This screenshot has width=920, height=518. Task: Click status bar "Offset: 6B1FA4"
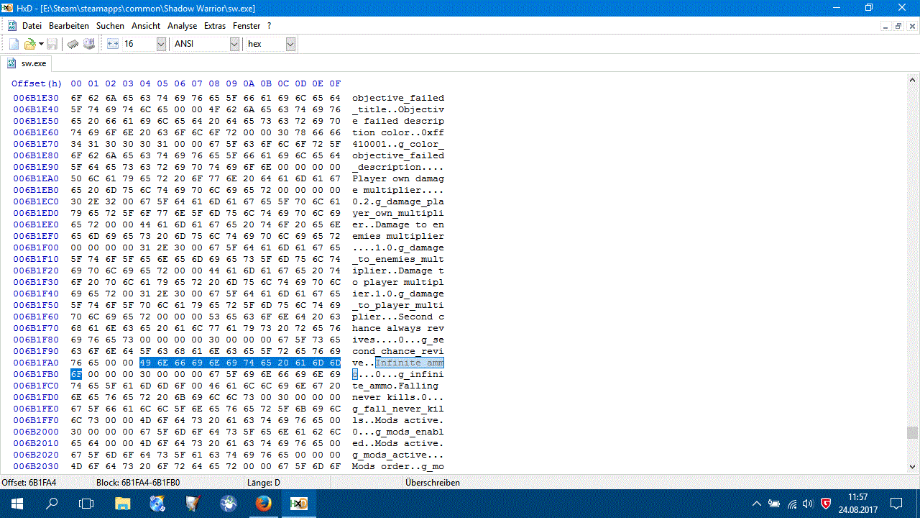tap(29, 483)
